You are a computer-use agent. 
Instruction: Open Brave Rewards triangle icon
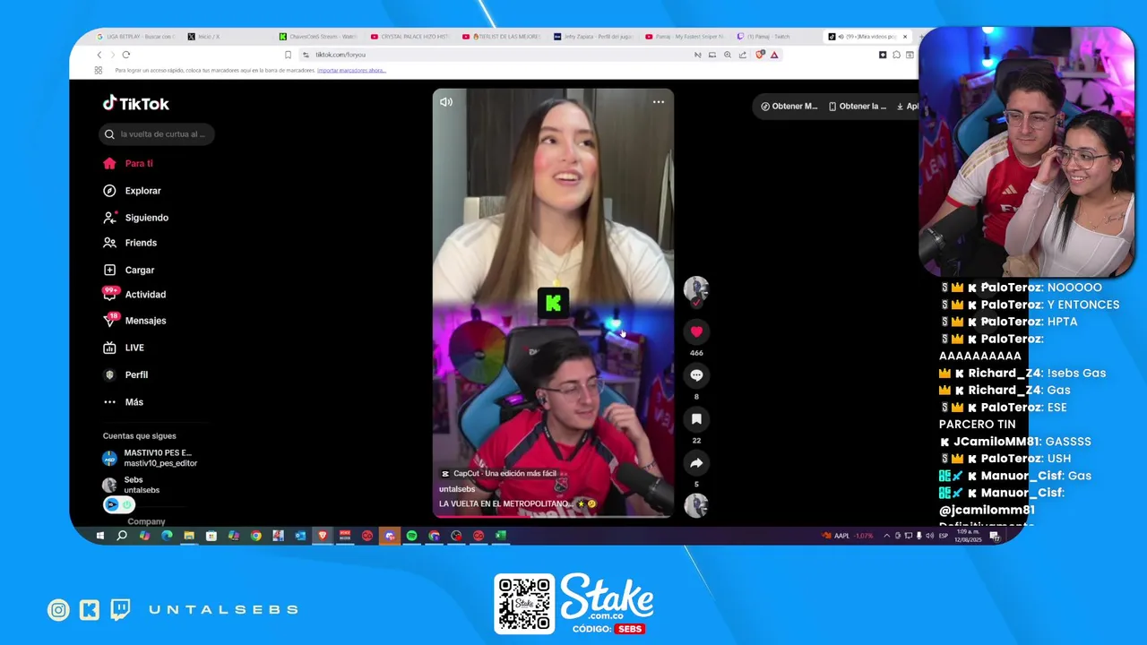point(774,55)
